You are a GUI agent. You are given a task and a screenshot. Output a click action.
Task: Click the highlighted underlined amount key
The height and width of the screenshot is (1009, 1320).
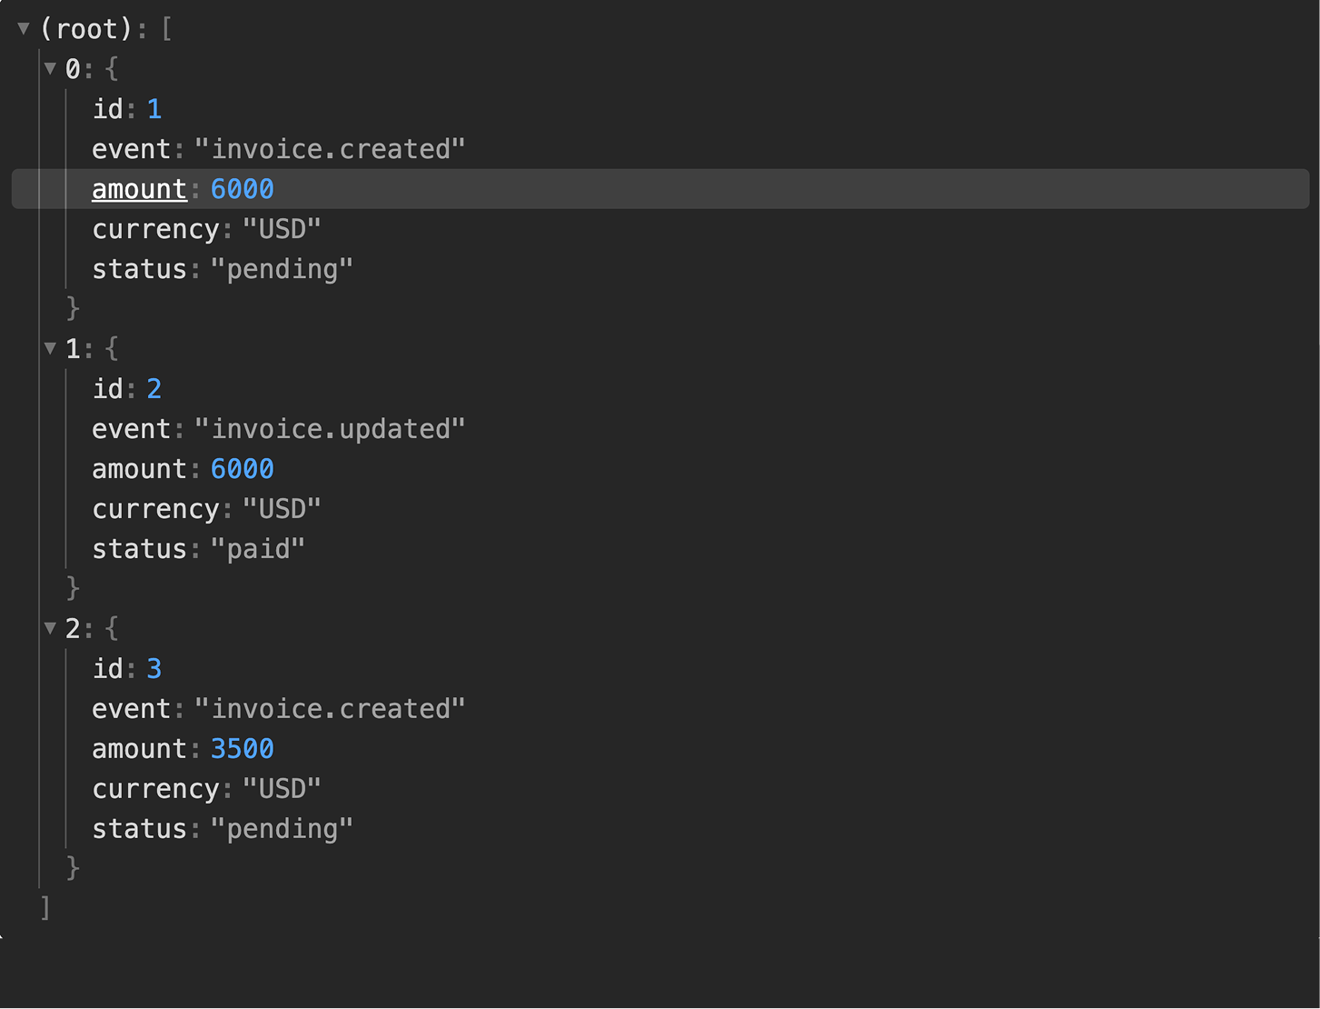[x=139, y=189]
